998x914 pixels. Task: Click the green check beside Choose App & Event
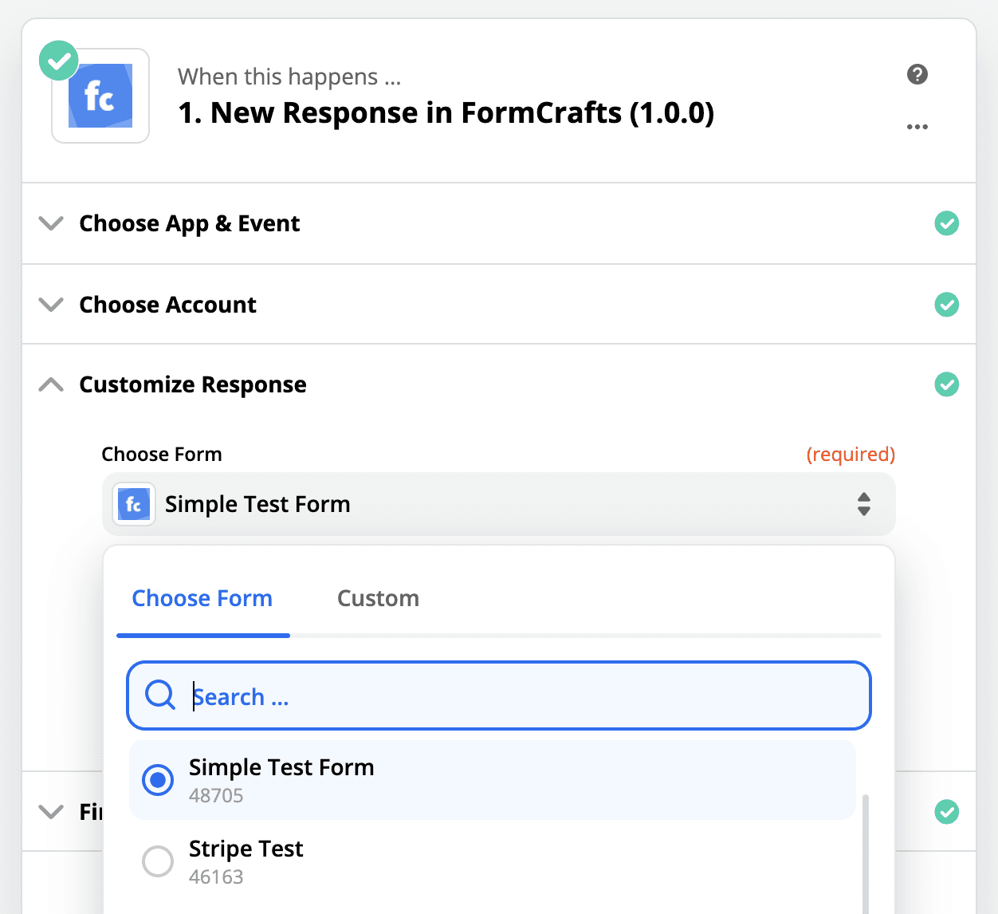pyautogui.click(x=947, y=223)
